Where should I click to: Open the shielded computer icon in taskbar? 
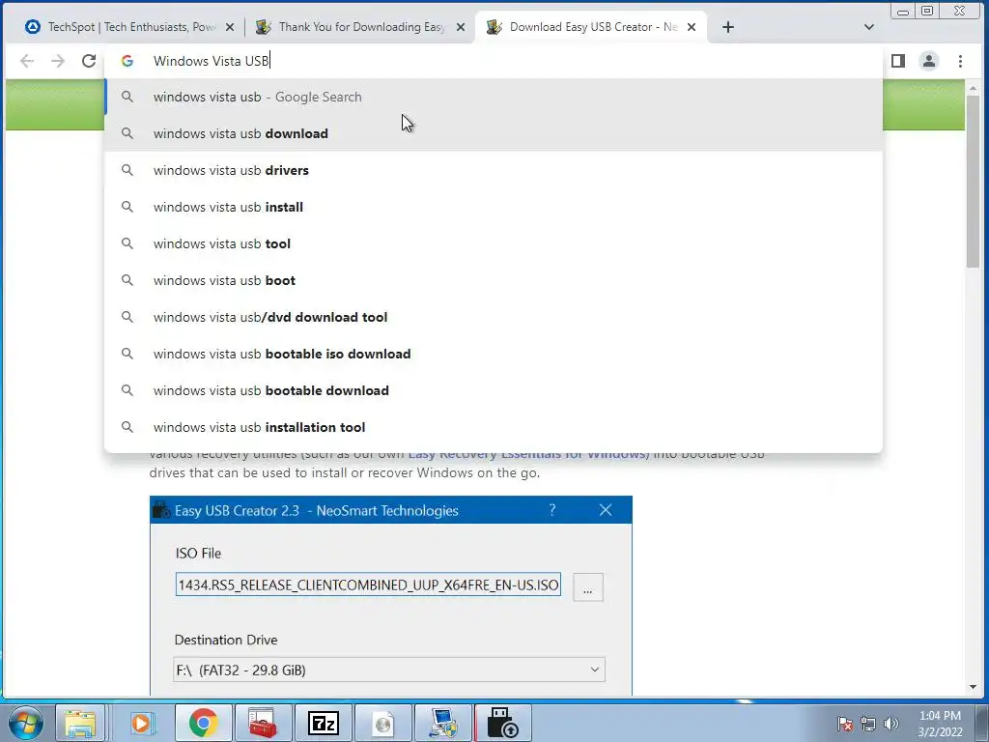pyautogui.click(x=443, y=723)
